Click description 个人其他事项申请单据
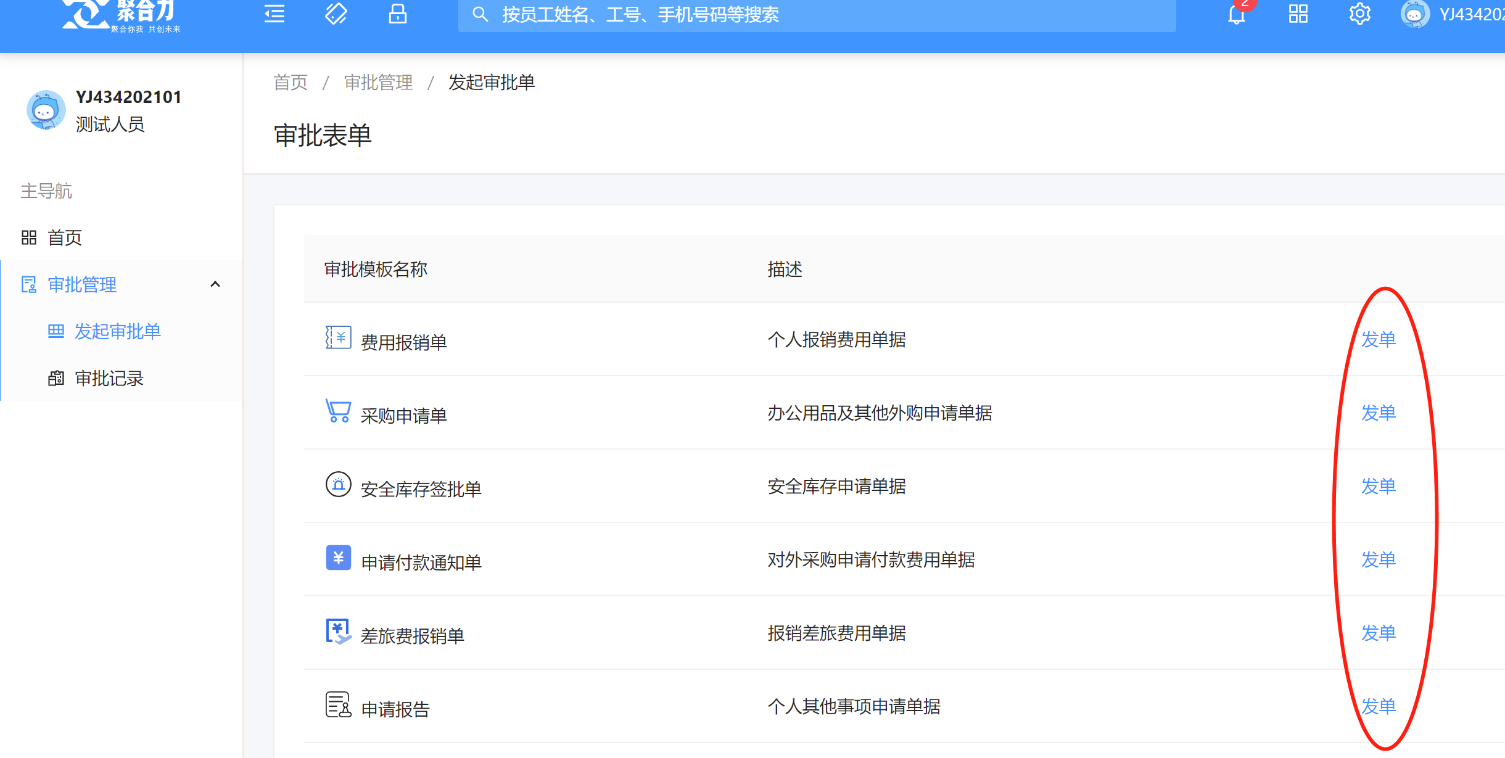The image size is (1505, 758). [854, 706]
